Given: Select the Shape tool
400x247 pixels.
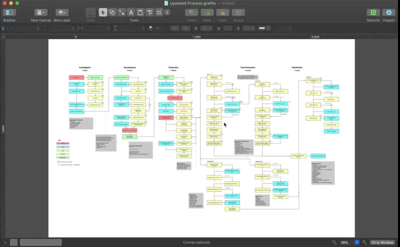Looking at the screenshot, I should point(112,13).
